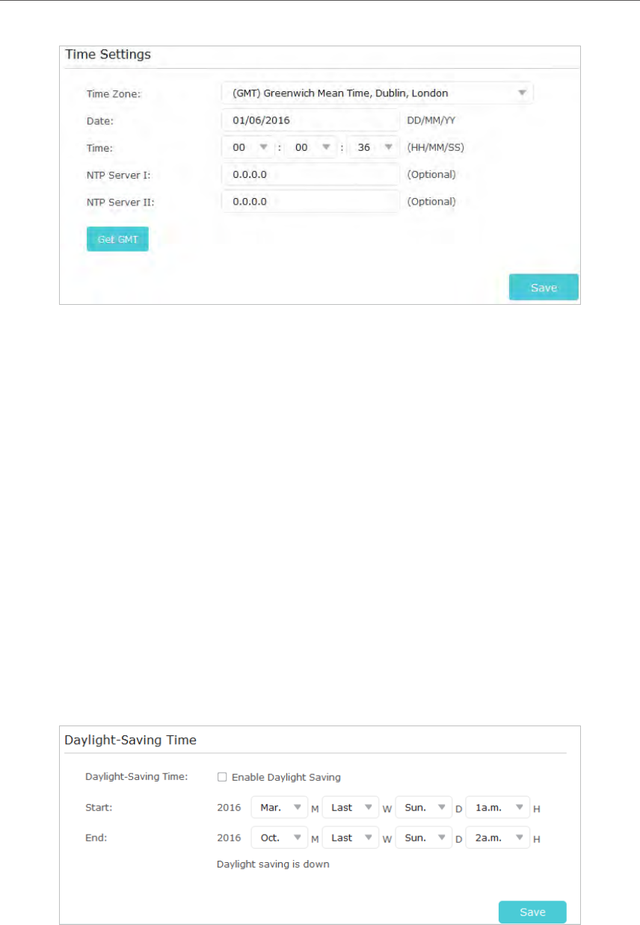Click the 'Daylight saving is down' status text

pyautogui.click(x=273, y=864)
